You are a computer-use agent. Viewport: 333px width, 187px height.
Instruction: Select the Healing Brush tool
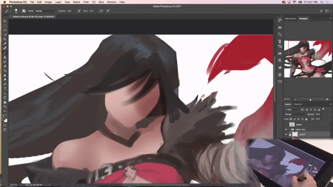(x=5, y=48)
